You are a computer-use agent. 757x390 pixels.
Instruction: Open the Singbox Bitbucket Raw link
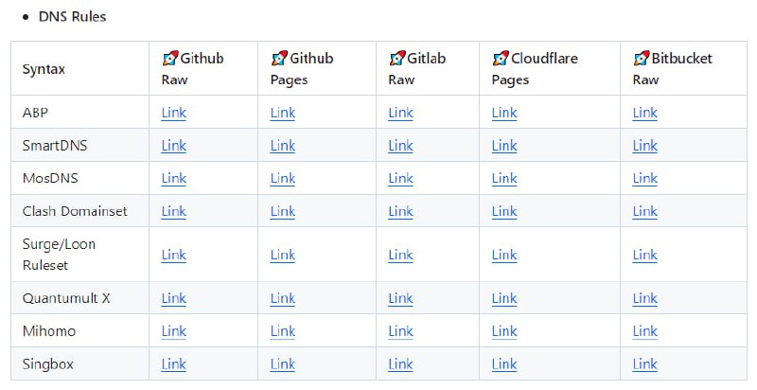[x=645, y=364]
